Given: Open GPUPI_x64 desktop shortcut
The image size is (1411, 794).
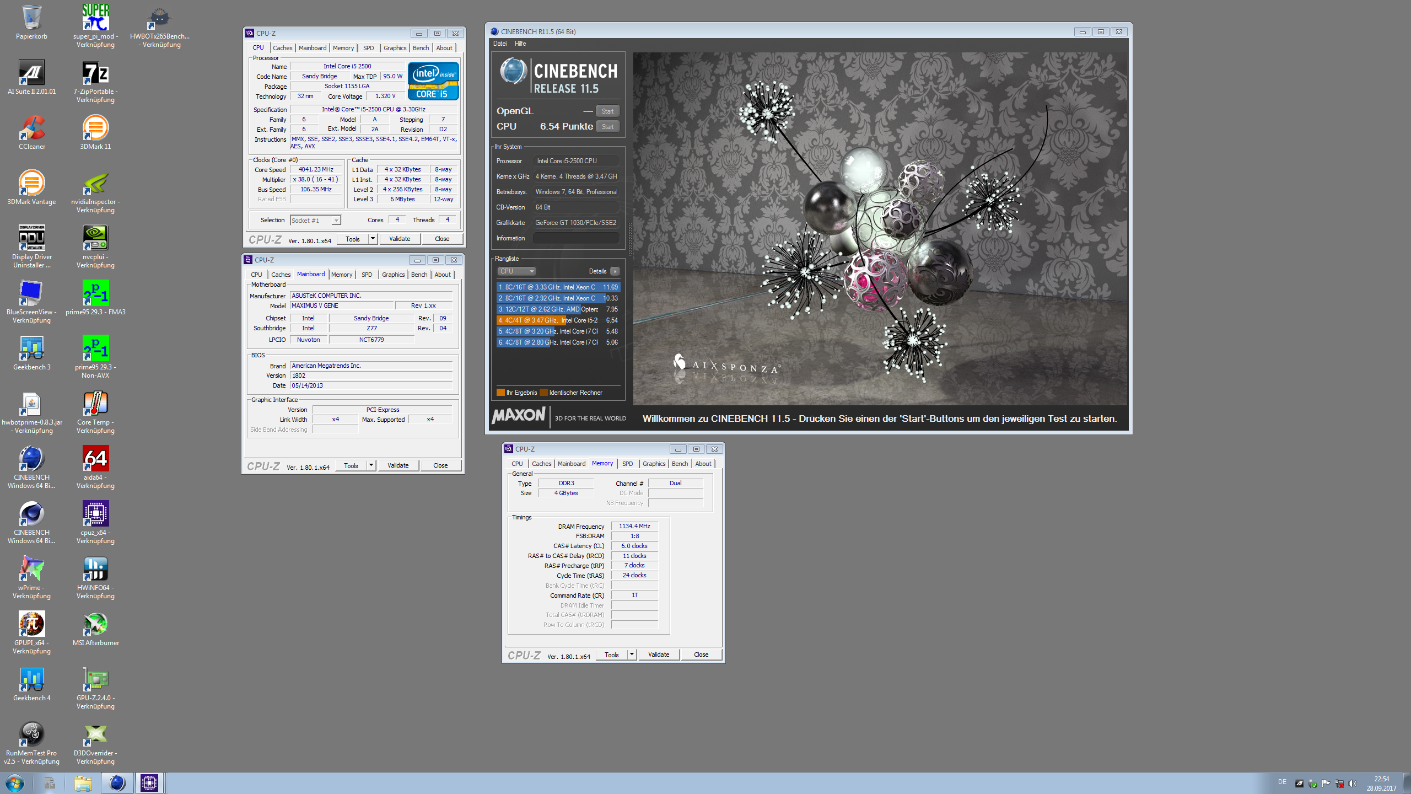Looking at the screenshot, I should [x=31, y=632].
